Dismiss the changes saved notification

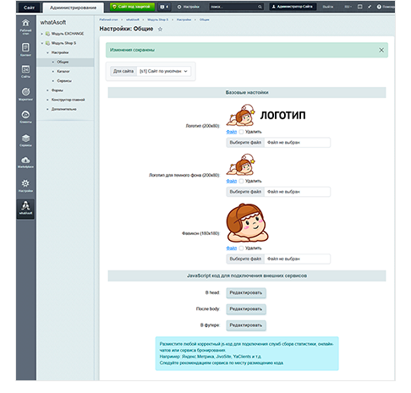(x=381, y=50)
